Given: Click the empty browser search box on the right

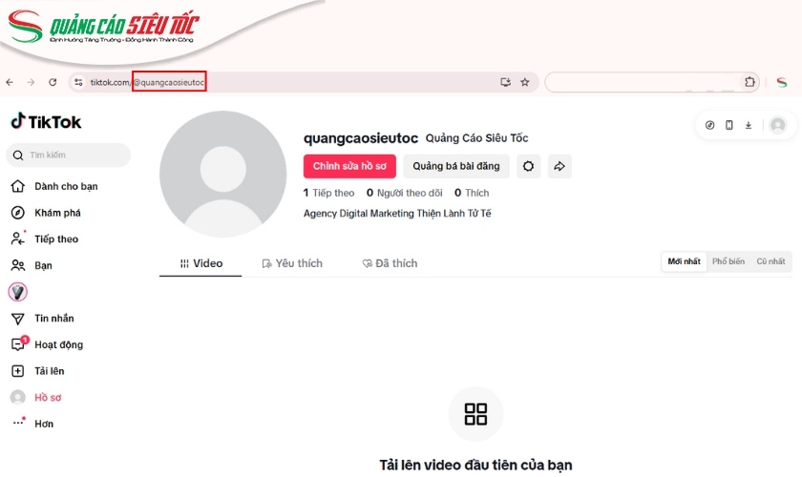Looking at the screenshot, I should point(644,82).
